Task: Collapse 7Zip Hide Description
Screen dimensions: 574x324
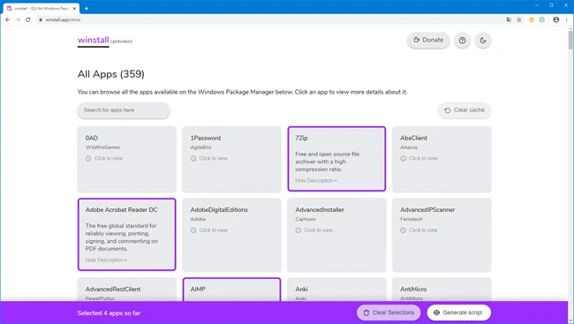Action: click(316, 180)
